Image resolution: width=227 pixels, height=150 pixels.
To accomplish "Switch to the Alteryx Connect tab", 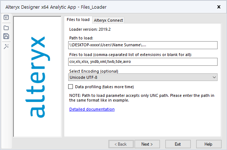I will [108, 20].
